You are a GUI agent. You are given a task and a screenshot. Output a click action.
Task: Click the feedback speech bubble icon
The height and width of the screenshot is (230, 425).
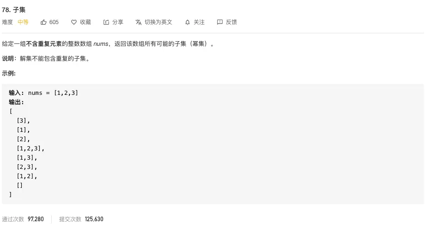220,22
